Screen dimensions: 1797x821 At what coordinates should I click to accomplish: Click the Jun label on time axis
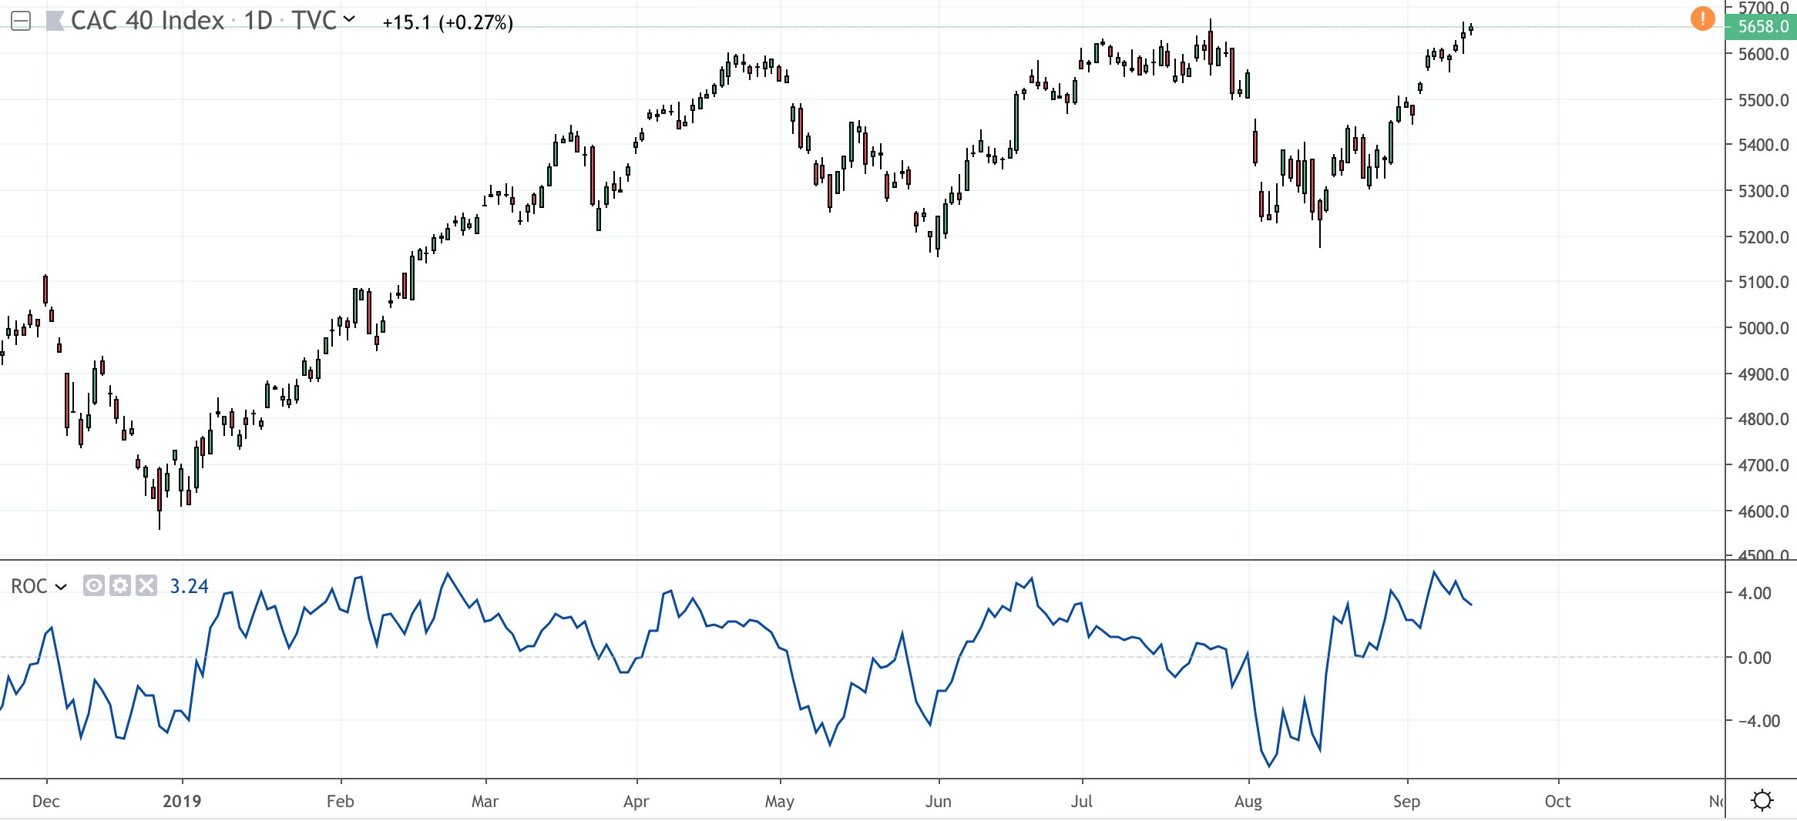939,801
